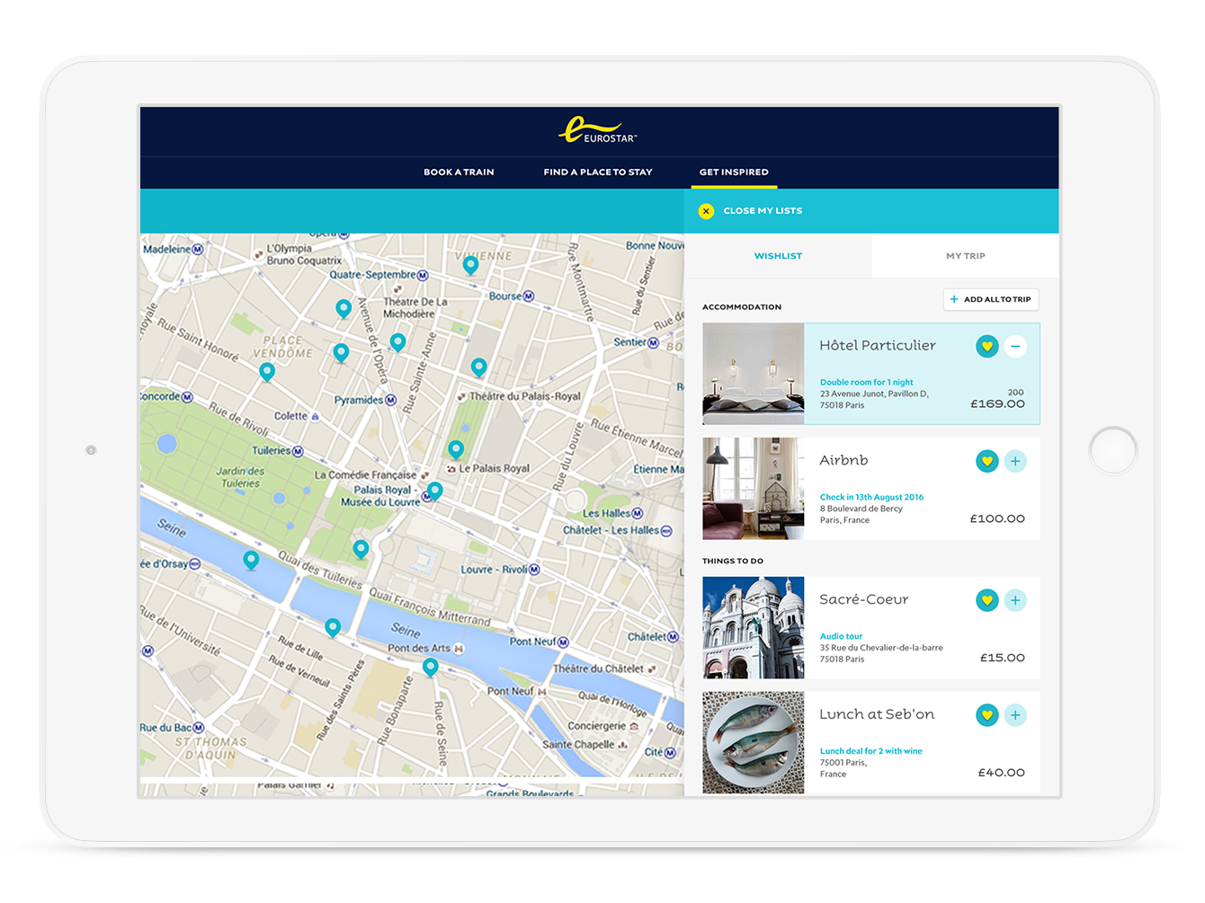Click the £15.00 price
Image resolution: width=1205 pixels, height=903 pixels.
click(1003, 658)
